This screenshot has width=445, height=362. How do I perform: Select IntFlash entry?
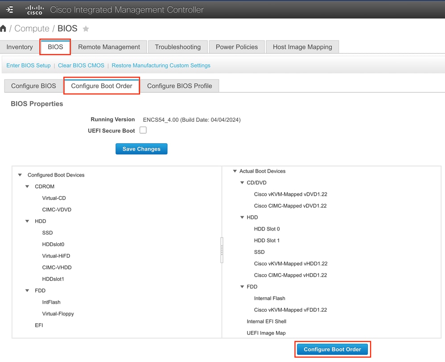(51, 302)
